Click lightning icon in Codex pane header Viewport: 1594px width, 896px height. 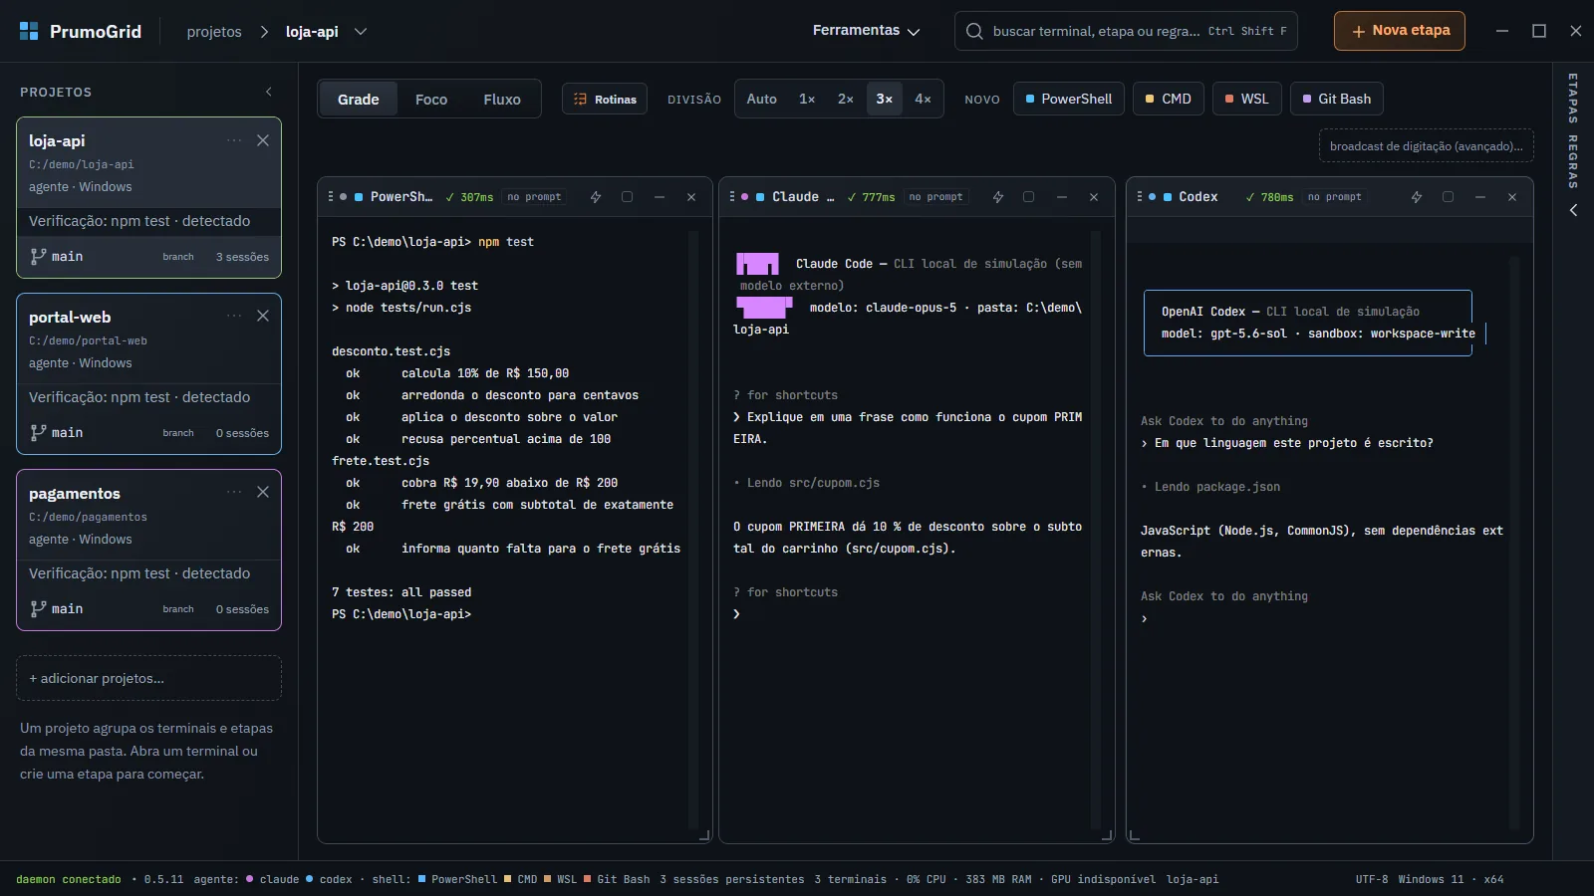(1416, 197)
